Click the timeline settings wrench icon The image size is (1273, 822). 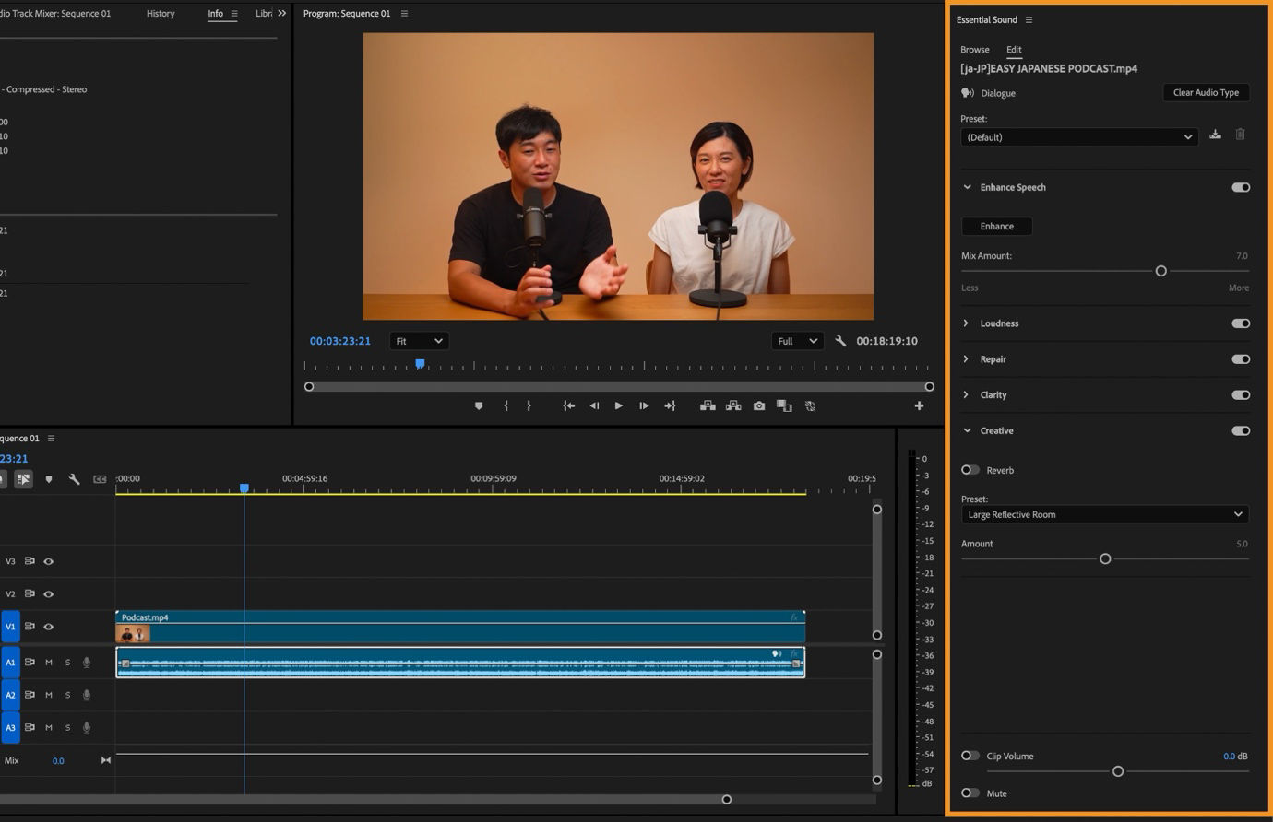74,478
